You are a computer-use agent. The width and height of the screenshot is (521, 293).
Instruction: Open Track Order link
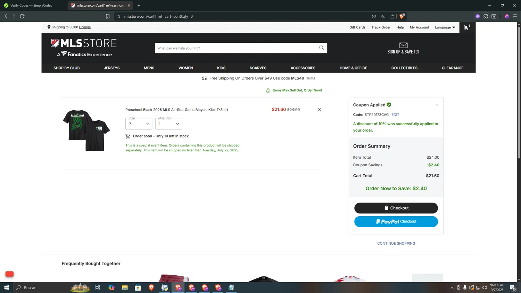(381, 27)
